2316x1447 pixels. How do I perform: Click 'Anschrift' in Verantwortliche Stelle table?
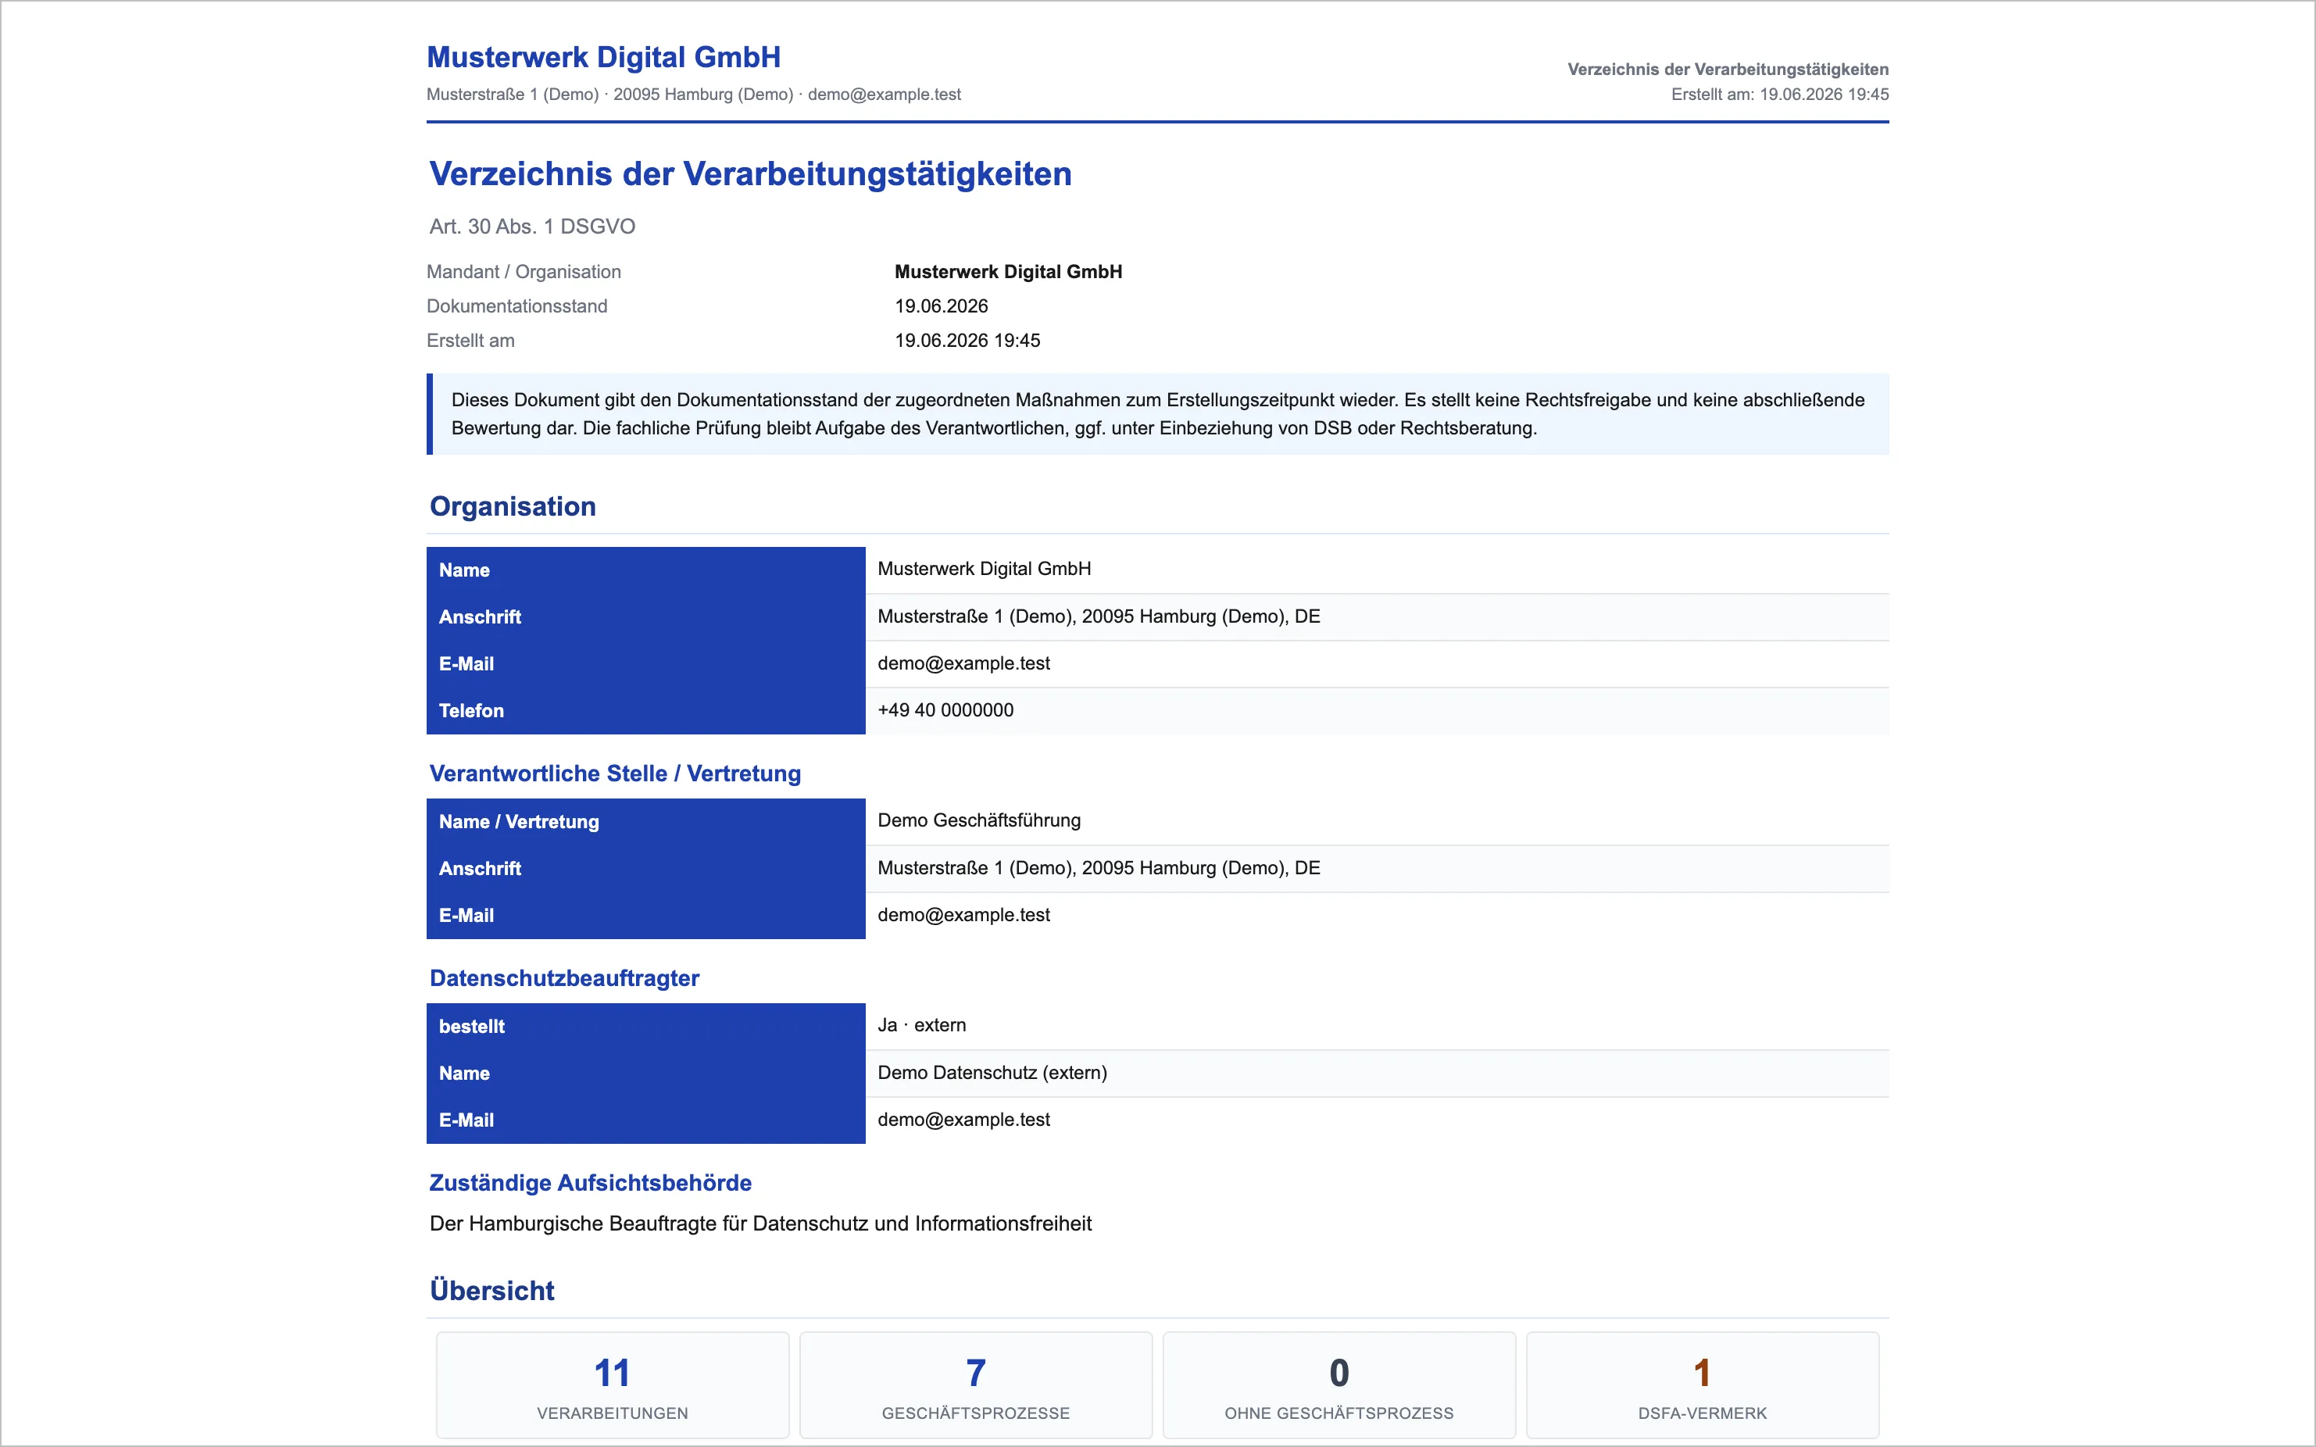coord(646,869)
